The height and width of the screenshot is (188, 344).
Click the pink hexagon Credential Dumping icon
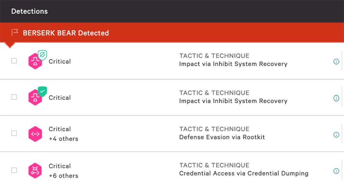pyautogui.click(x=35, y=171)
